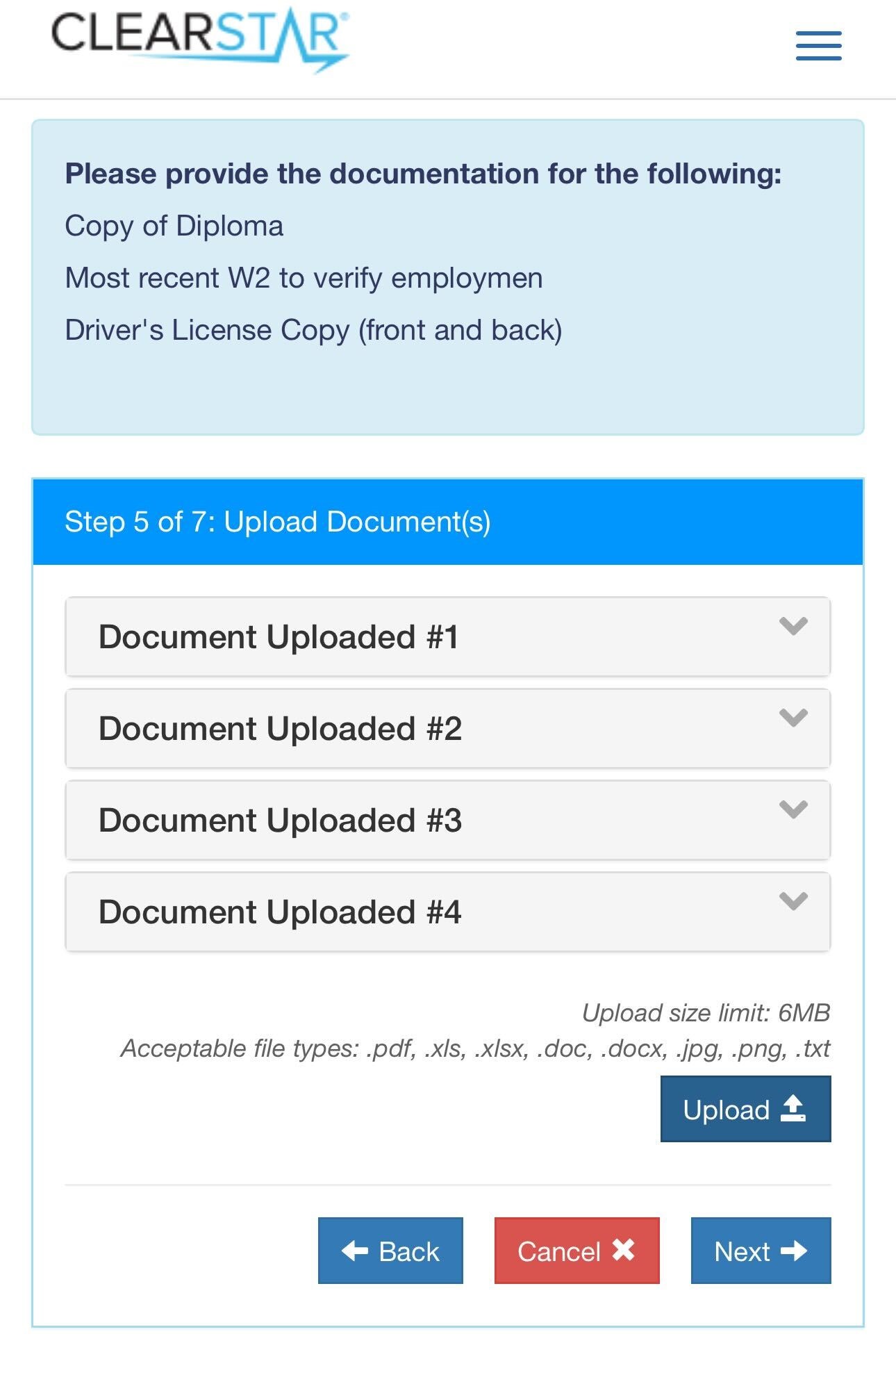Expand the Document Uploaded #3 section
The image size is (896, 1400).
pos(448,819)
